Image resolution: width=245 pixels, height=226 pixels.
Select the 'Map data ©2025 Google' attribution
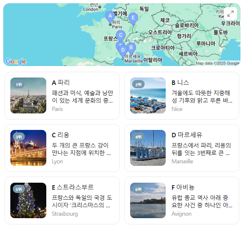(x=218, y=63)
